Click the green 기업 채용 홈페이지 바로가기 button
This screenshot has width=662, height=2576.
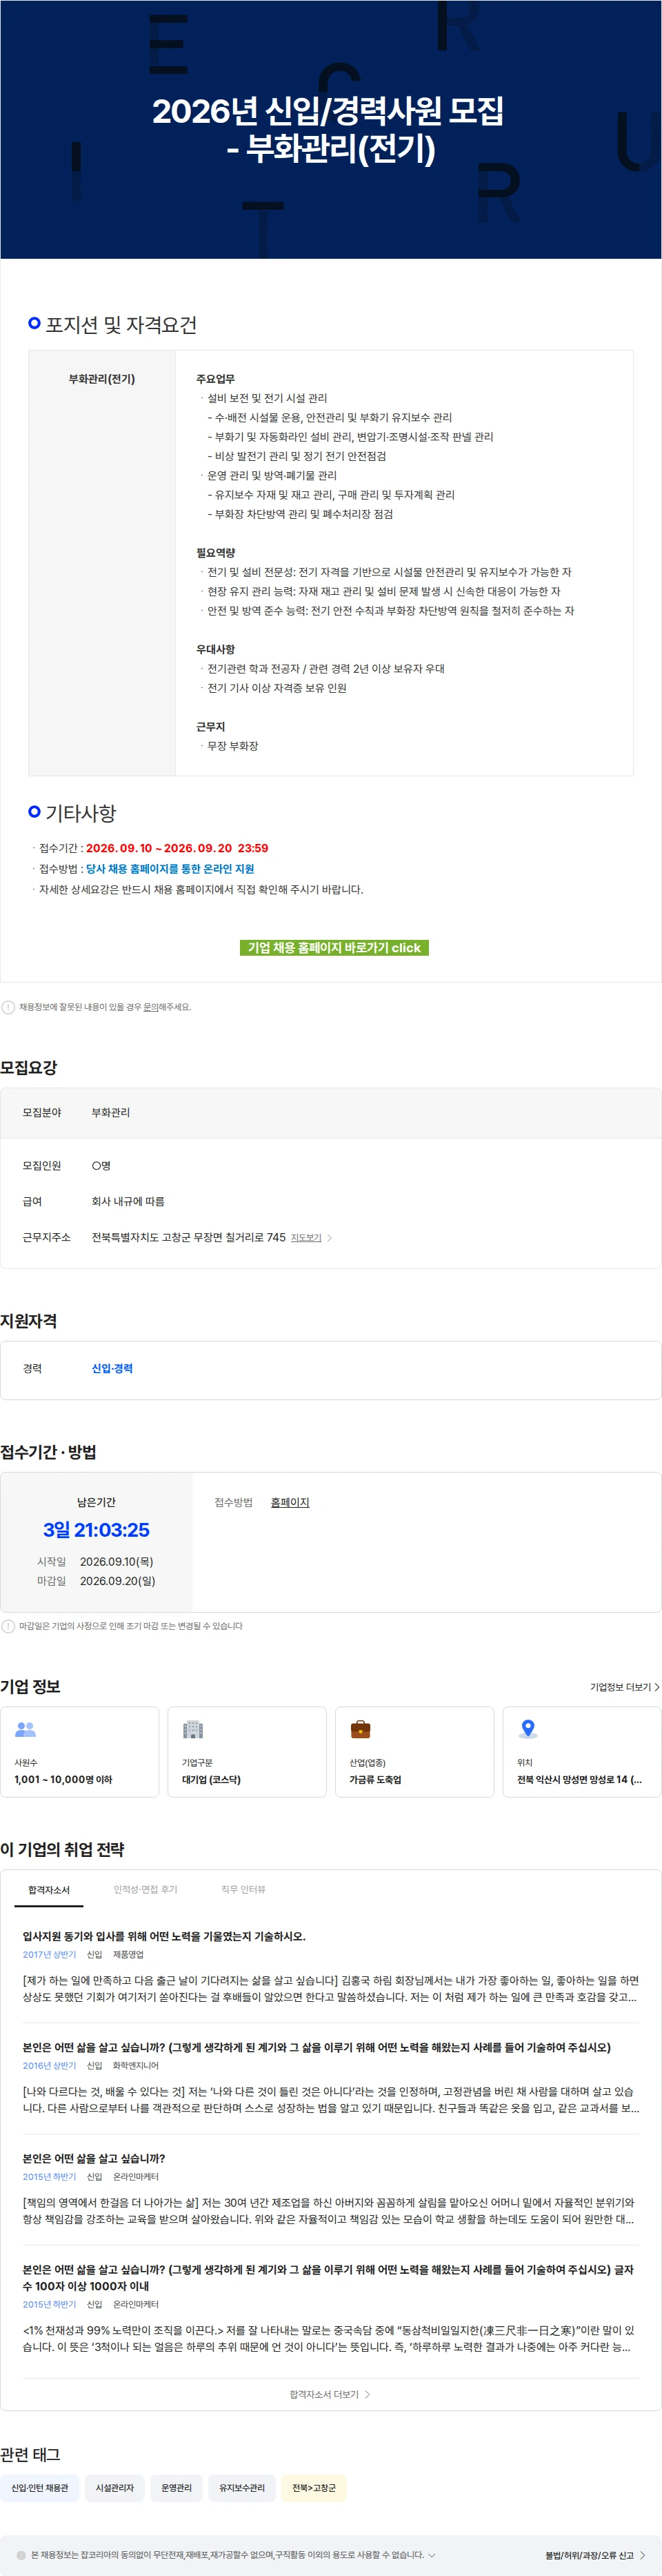(x=334, y=947)
